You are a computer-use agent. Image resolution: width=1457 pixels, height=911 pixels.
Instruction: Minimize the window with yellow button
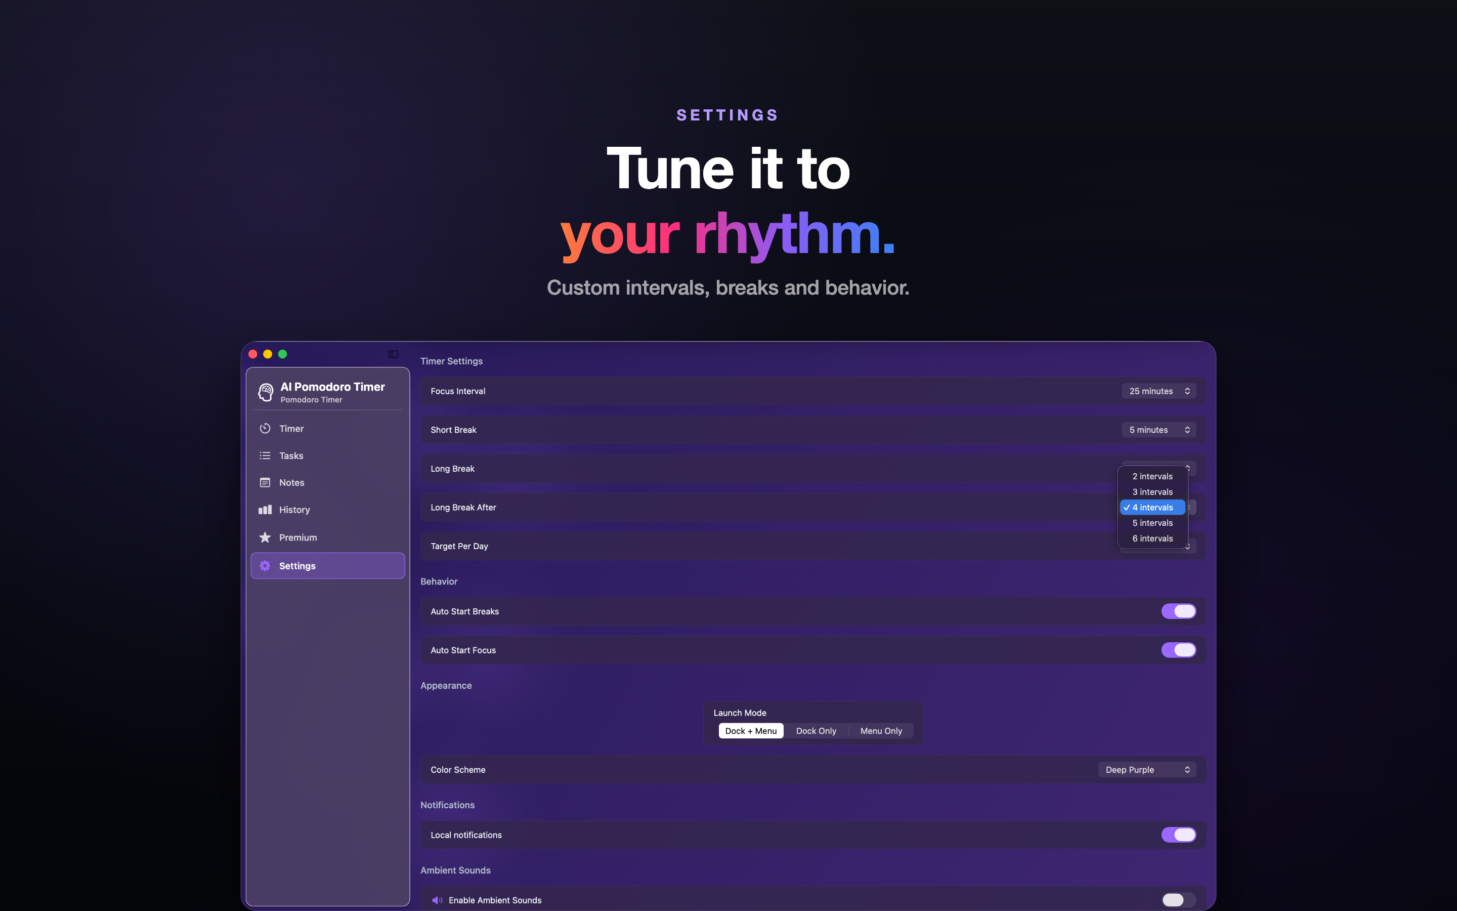point(268,354)
